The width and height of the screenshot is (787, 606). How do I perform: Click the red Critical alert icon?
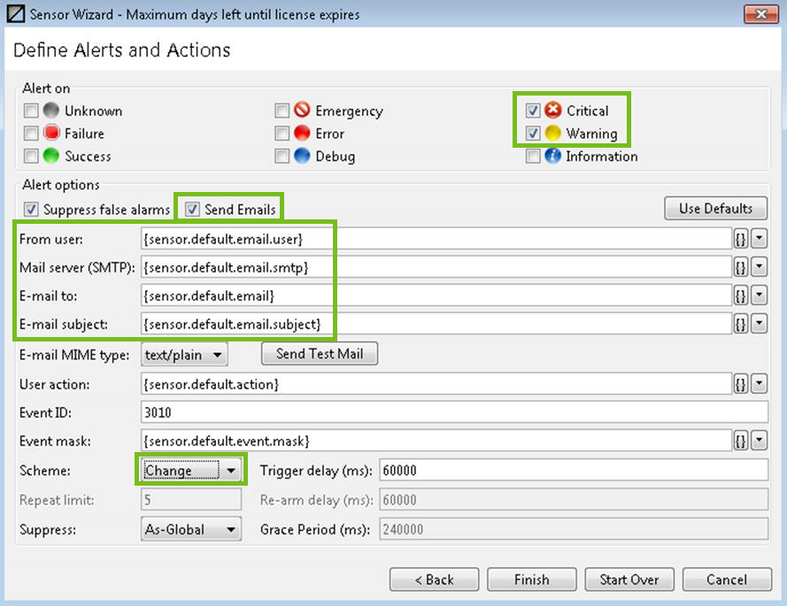click(552, 110)
